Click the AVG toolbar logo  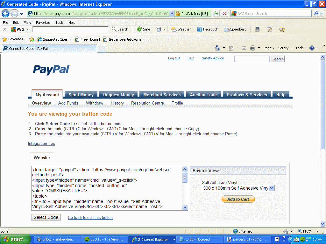(18, 29)
